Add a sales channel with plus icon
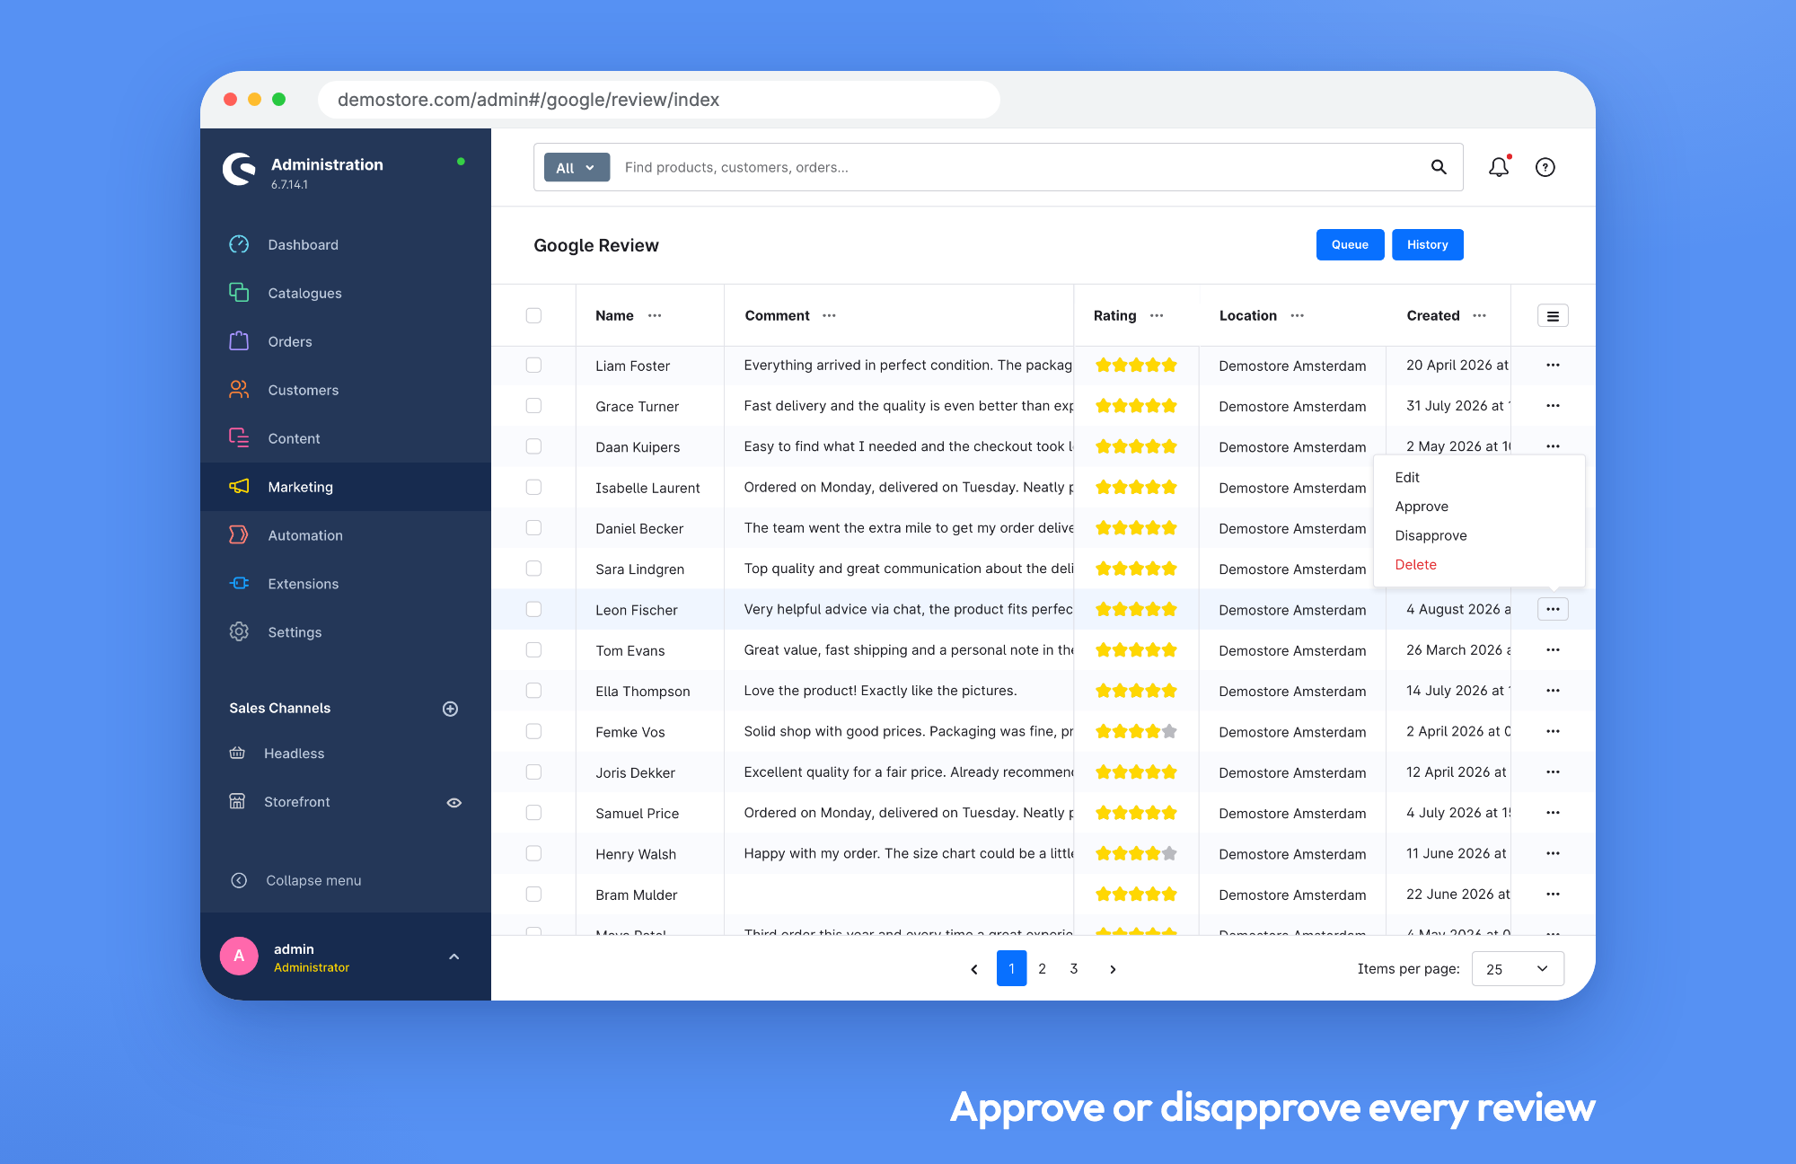1796x1164 pixels. click(451, 709)
